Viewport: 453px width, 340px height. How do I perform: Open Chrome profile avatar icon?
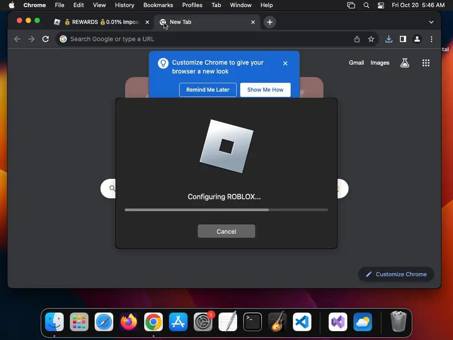(417, 39)
